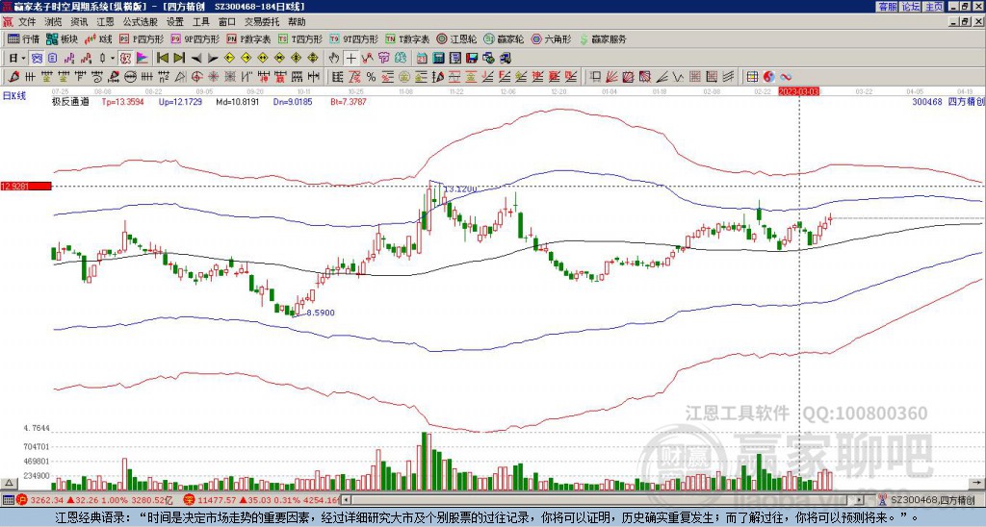
Task: Select the hand pan tool
Action: click(334, 58)
